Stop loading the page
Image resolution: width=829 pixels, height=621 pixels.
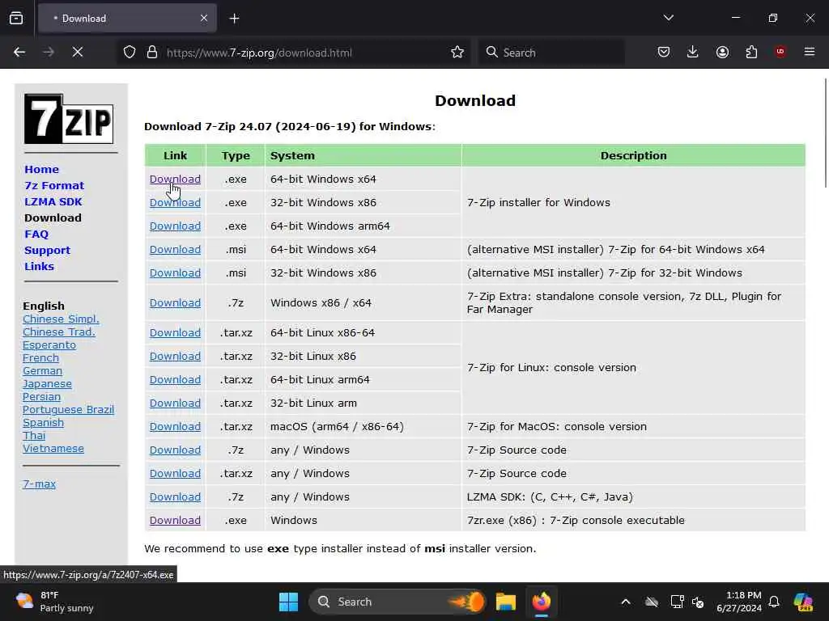pyautogui.click(x=78, y=52)
